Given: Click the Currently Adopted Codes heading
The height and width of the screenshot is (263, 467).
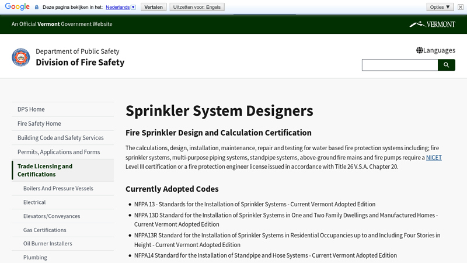Looking at the screenshot, I should click(172, 189).
